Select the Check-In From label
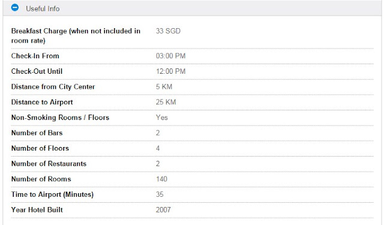This screenshot has width=384, height=225. coord(35,56)
